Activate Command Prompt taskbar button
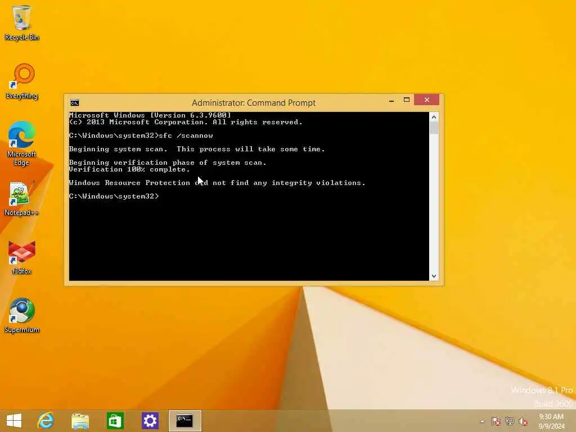This screenshot has width=576, height=432. point(184,421)
